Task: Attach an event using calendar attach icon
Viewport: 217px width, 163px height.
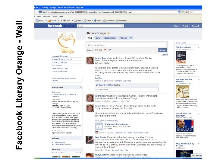Action: 105,50
